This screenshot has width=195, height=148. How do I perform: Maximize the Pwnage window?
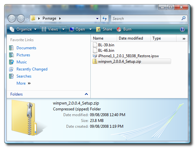[x=170, y=7]
